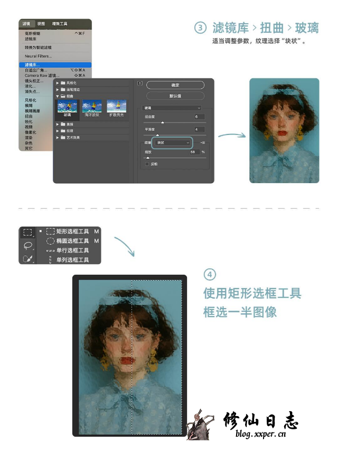Choose 矩形选框工具 from the flyout
This screenshot has width=338, height=451.
point(68,231)
